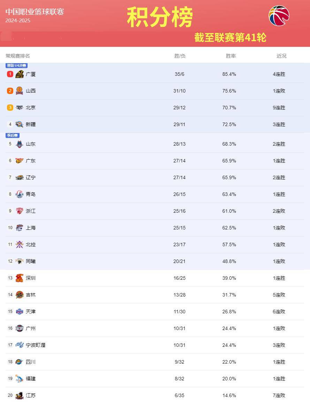Click the 山东 team logo
Viewport: 310px width, 402px height.
(20, 144)
